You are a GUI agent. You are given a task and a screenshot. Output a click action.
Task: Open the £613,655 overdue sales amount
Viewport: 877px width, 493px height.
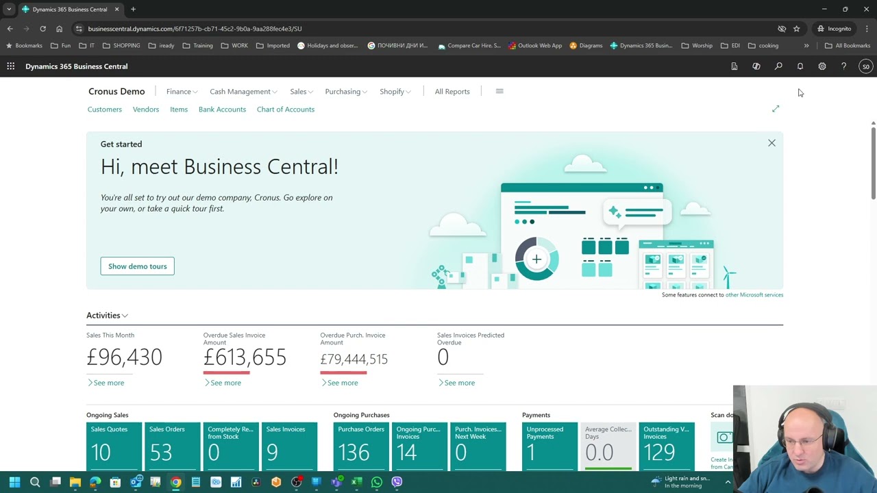pyautogui.click(x=245, y=357)
